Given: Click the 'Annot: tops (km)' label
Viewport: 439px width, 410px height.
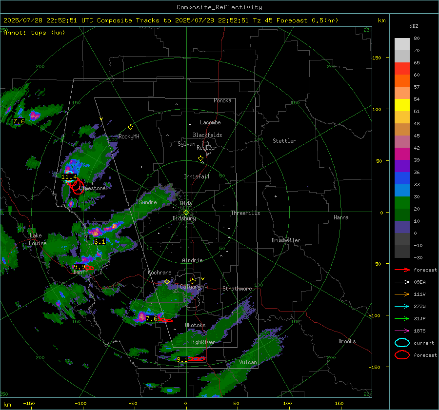Looking at the screenshot, I should tap(34, 33).
